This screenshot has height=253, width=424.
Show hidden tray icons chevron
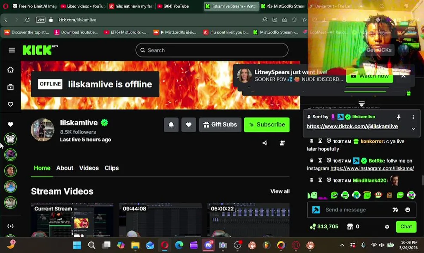click(342, 245)
